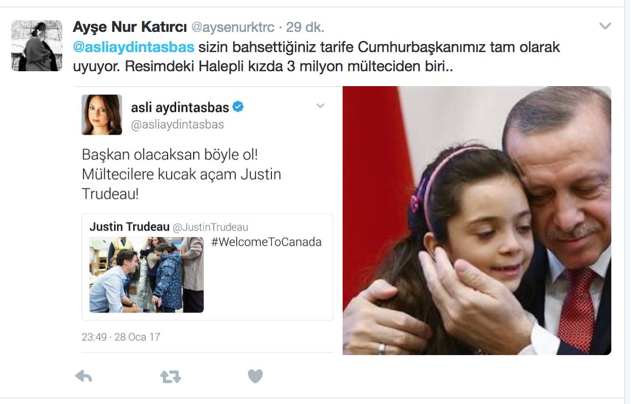Retweet this tweet with the retweet icon
Screen dimensions: 631x404
(171, 377)
